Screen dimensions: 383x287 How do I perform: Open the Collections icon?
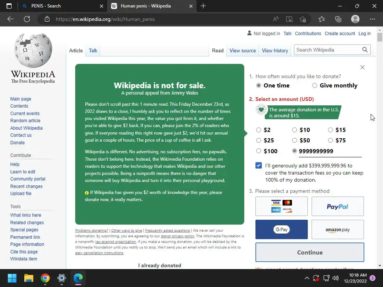(338, 19)
